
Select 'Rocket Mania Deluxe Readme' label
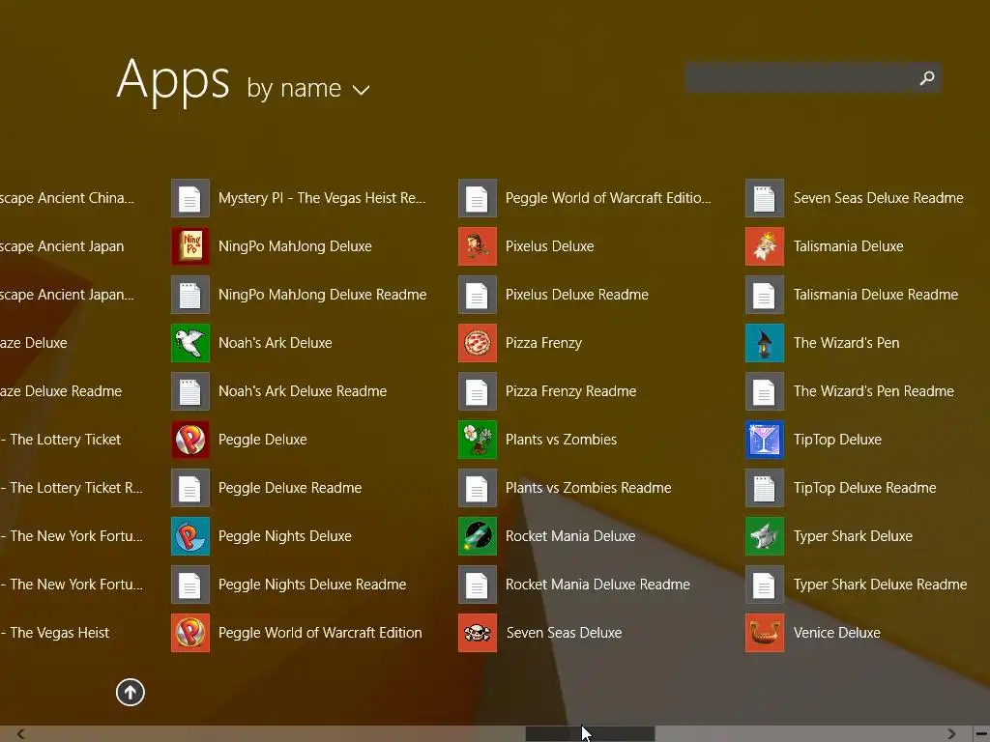coord(597,585)
